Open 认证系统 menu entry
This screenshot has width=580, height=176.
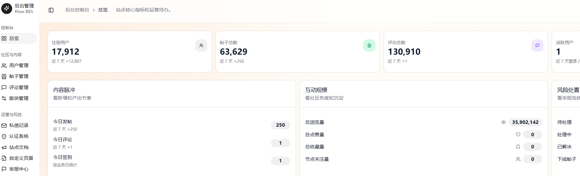pyautogui.click(x=18, y=136)
